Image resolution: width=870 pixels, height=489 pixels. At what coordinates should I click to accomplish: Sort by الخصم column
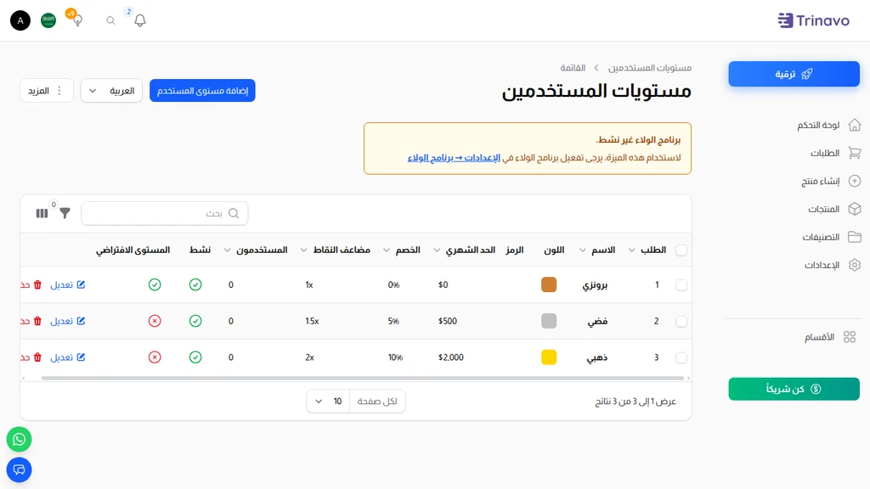point(402,250)
